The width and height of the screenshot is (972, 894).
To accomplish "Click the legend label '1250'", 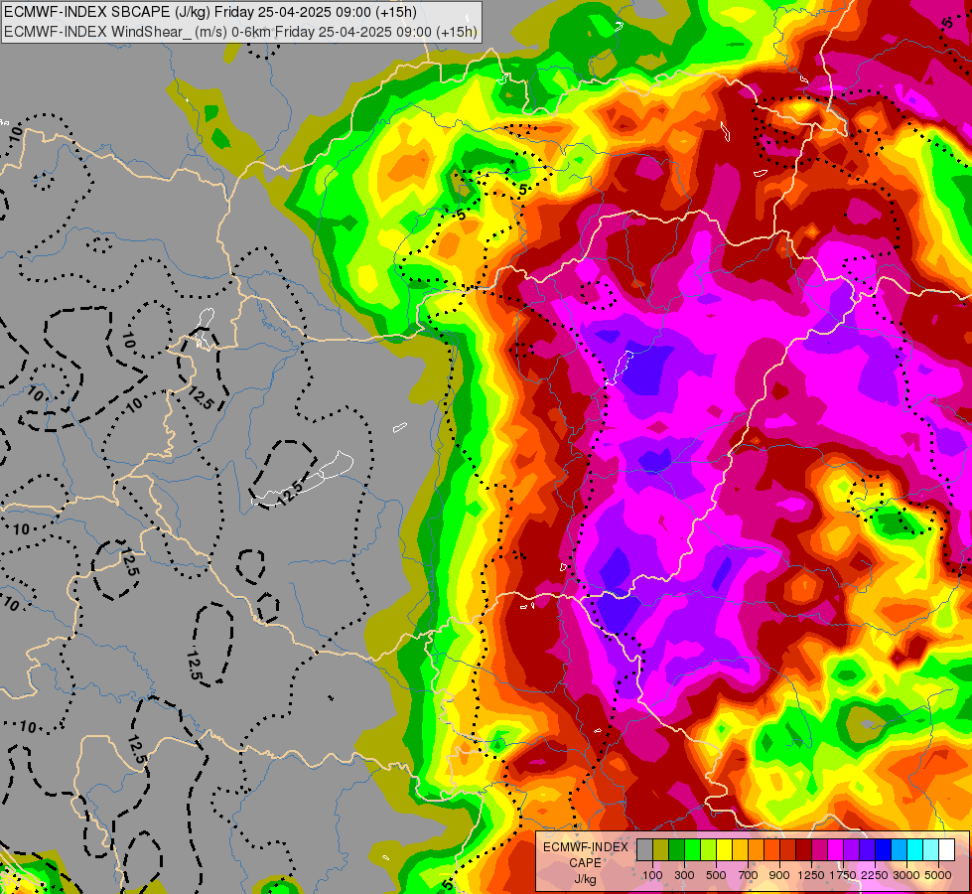I will 811,875.
